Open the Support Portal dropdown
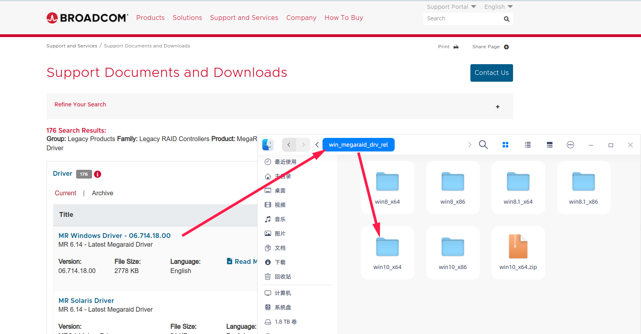The image size is (641, 334). tap(452, 7)
